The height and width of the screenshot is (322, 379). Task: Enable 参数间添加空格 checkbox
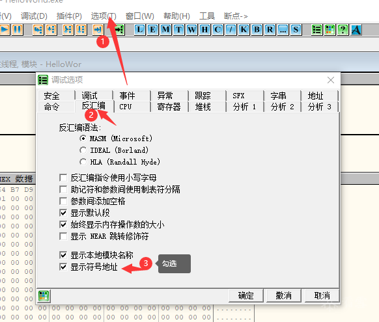(x=63, y=201)
